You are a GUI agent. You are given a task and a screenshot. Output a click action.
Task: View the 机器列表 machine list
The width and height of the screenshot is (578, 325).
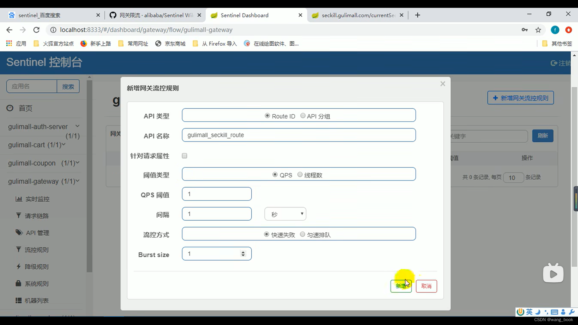pyautogui.click(x=37, y=300)
